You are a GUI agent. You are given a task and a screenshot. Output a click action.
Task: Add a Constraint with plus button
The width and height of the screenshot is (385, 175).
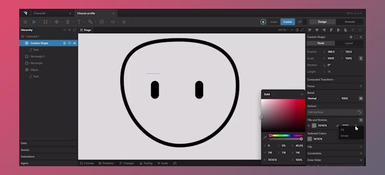(x=360, y=153)
